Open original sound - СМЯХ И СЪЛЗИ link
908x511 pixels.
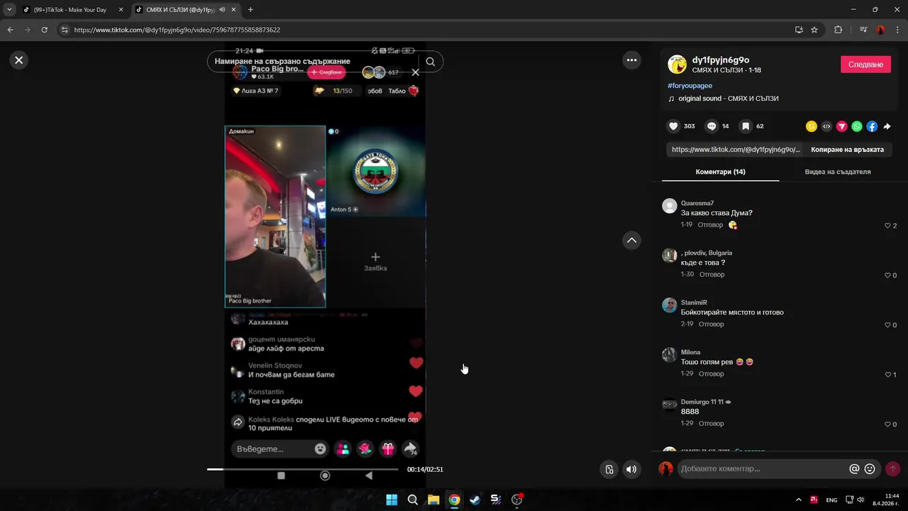(729, 99)
